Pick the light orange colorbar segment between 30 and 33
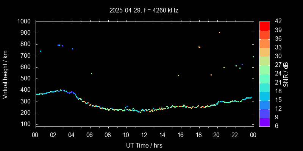The width and height of the screenshot is (303, 151). pos(264,52)
